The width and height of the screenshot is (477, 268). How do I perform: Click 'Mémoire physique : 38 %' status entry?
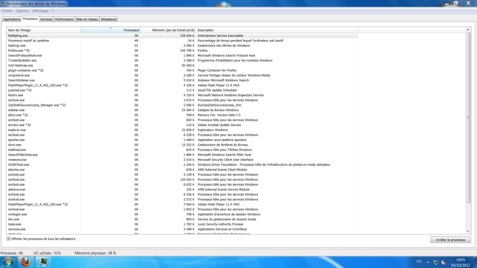click(95, 253)
